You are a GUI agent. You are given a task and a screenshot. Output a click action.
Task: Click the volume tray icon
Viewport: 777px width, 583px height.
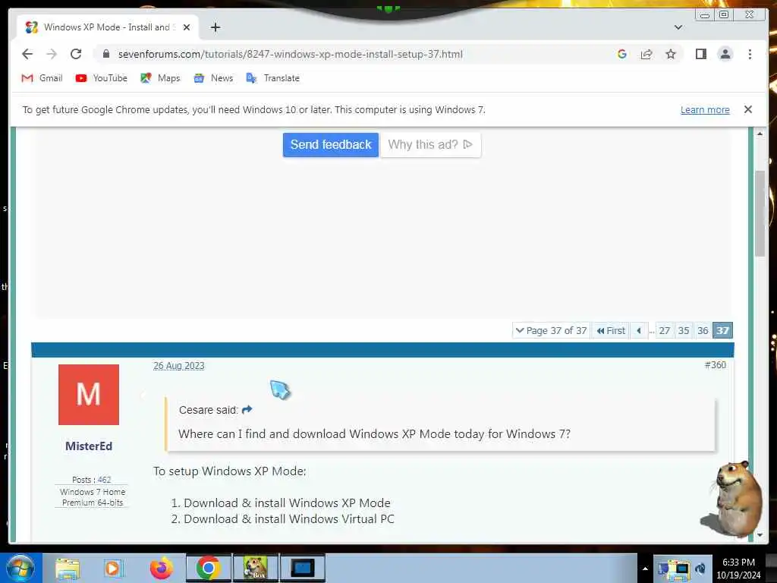700,569
